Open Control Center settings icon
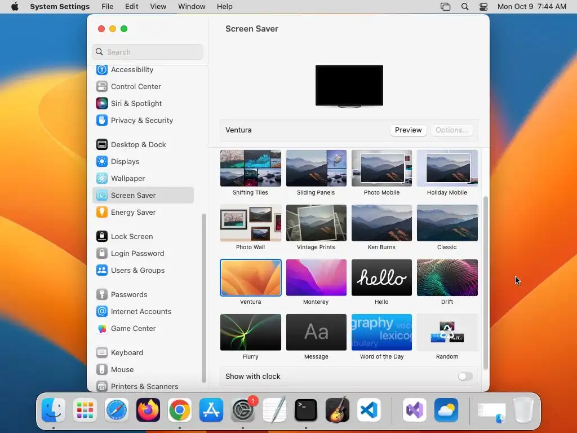577x433 pixels. click(x=102, y=86)
